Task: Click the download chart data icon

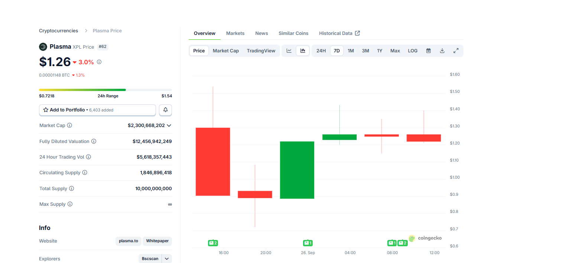Action: [x=442, y=51]
